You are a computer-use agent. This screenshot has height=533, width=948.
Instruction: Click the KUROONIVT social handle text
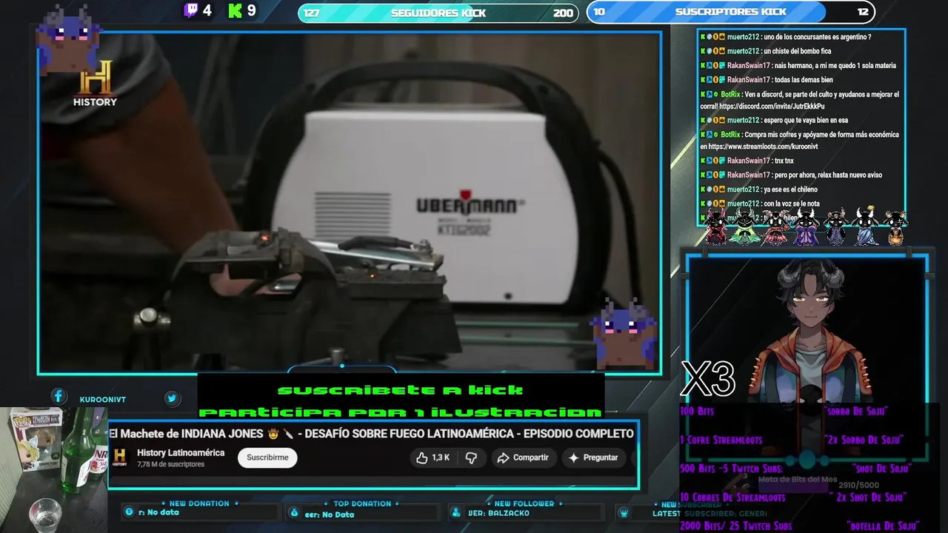(103, 400)
